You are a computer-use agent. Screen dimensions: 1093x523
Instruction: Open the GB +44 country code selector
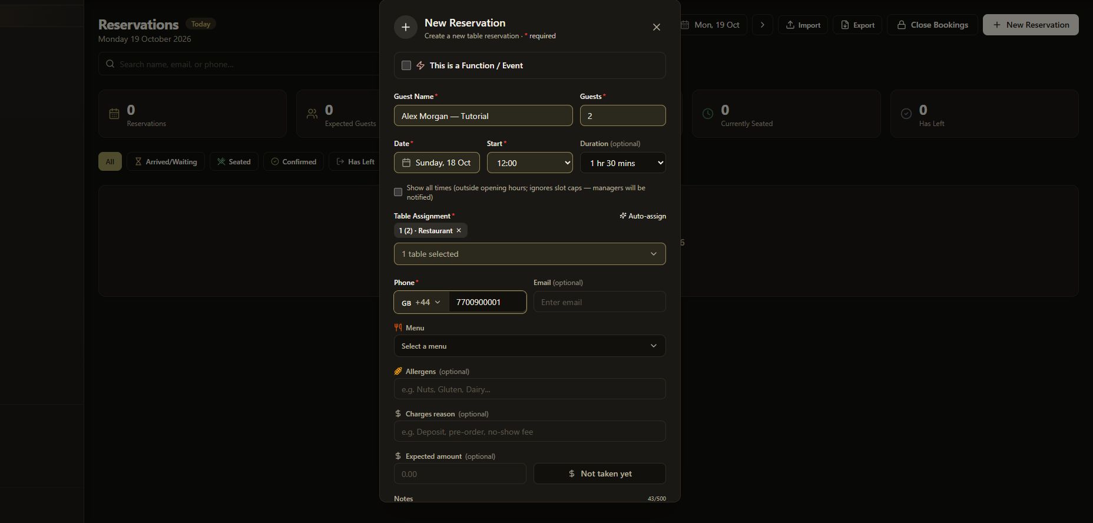(421, 302)
